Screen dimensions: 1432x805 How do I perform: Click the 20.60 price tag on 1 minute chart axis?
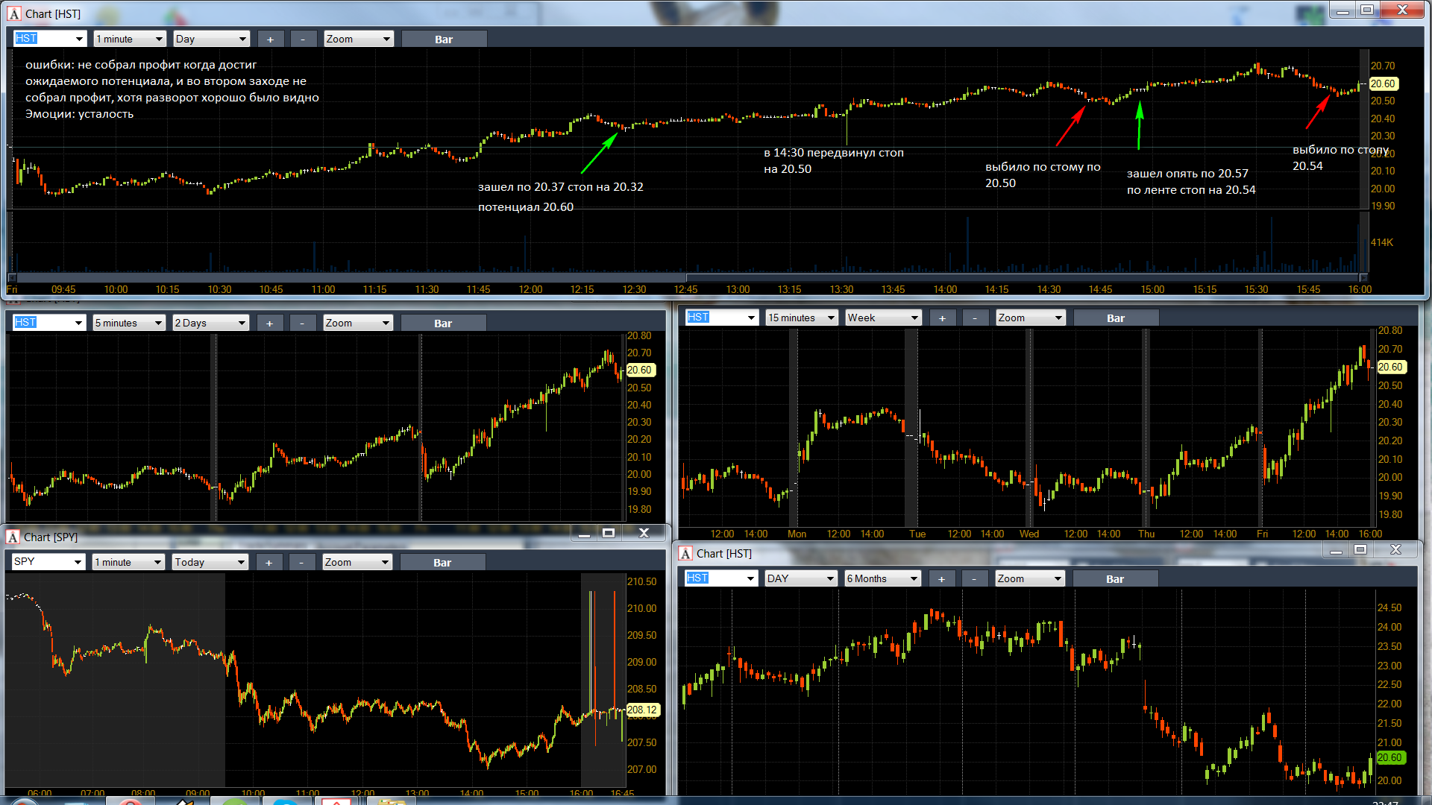[x=1384, y=83]
